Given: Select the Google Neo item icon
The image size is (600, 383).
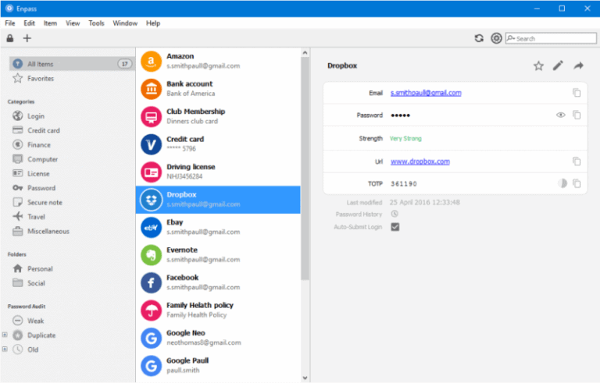Looking at the screenshot, I should pos(151,339).
